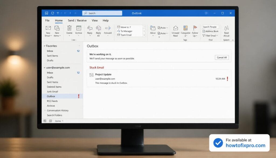
Task: Click the Filter Email funnel
Action: coord(204,36)
